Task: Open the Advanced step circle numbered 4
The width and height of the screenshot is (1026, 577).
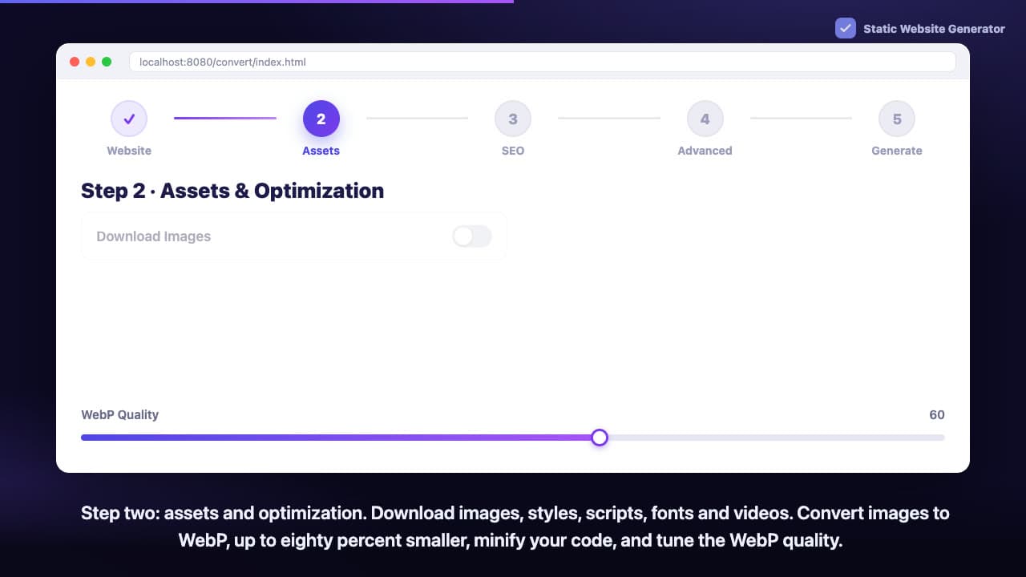Action: (x=705, y=119)
